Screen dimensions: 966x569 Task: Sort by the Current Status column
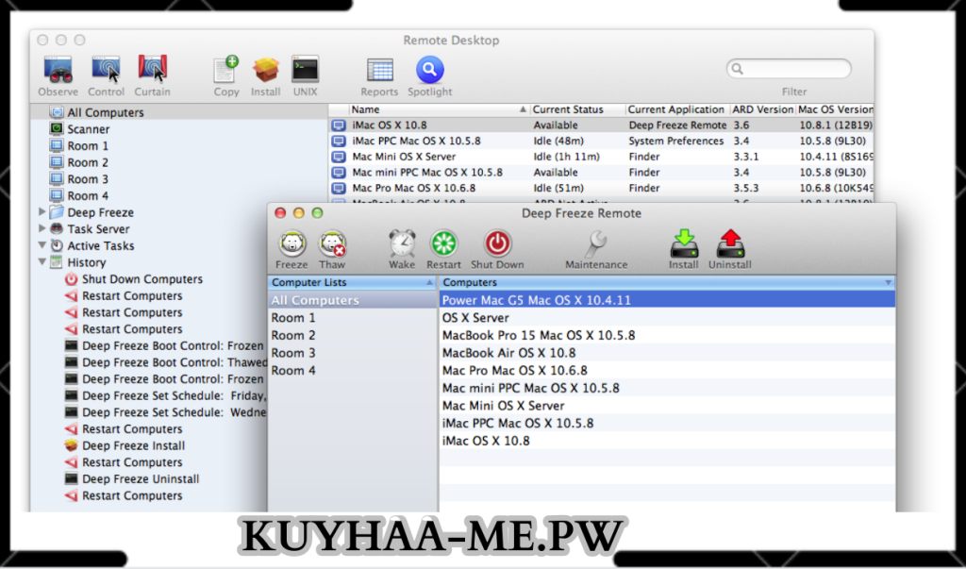577,109
